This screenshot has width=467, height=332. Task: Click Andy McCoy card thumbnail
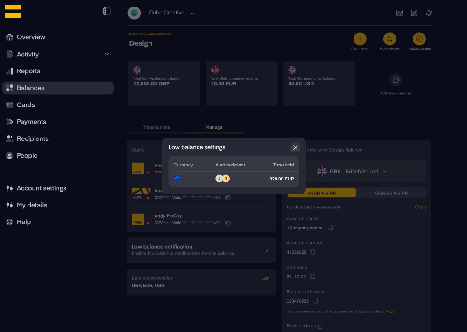141,219
